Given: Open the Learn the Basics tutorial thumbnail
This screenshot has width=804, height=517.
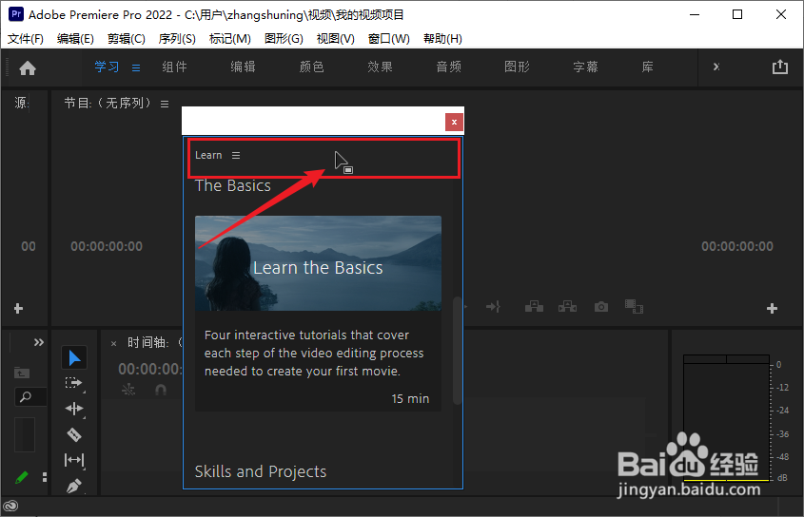Looking at the screenshot, I should point(318,263).
